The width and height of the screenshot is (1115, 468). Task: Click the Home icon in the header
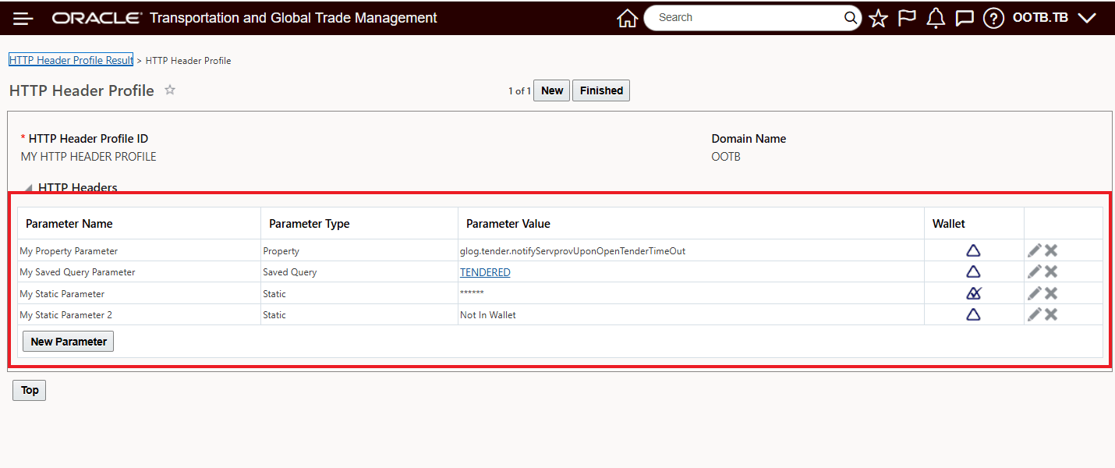coord(628,17)
